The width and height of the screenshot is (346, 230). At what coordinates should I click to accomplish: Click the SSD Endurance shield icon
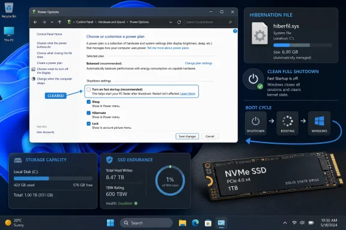coord(109,160)
